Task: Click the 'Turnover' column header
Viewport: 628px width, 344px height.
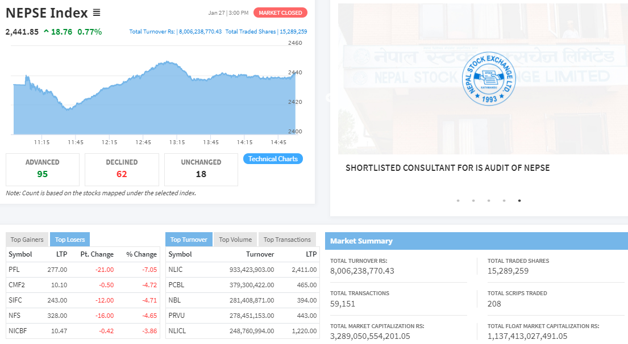Action: tap(260, 254)
